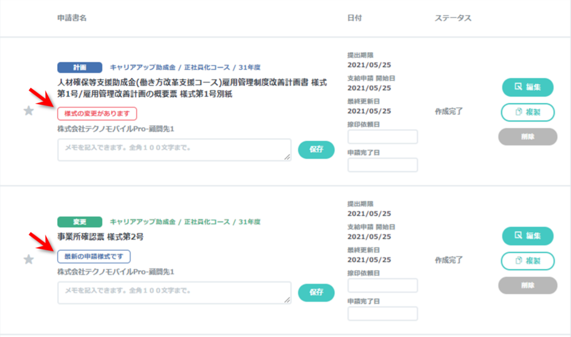Save the memo for the 人材確保等支援助成金 row
Screen dimensions: 571x337
316,149
